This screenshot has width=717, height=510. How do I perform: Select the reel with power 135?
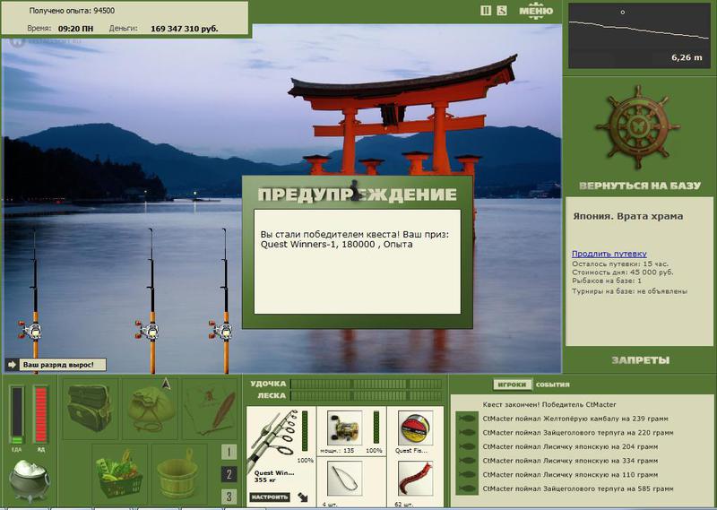[345, 428]
